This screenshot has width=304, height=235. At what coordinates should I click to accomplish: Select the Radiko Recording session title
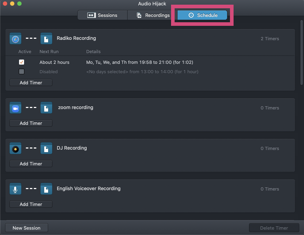(x=76, y=38)
